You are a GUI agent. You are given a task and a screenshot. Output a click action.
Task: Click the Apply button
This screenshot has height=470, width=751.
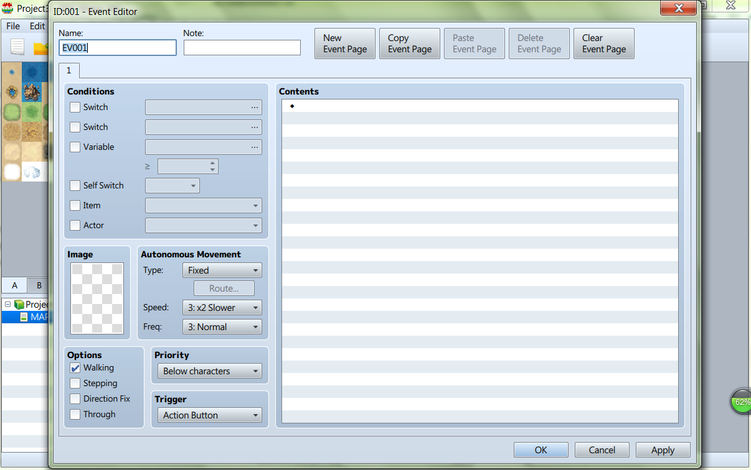click(663, 450)
